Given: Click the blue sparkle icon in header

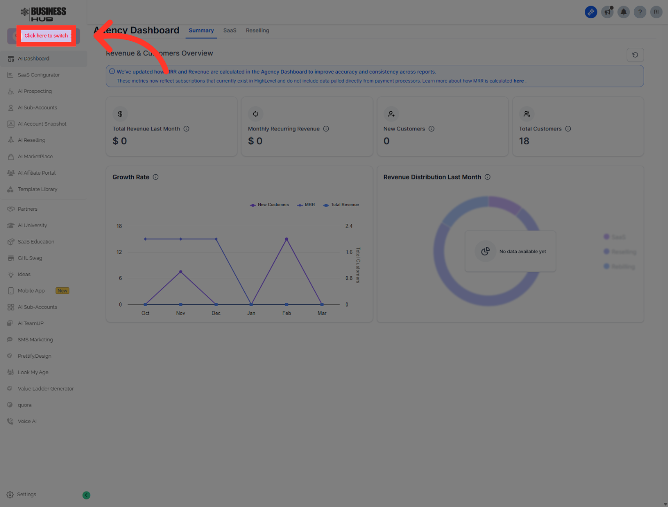Looking at the screenshot, I should 591,12.
